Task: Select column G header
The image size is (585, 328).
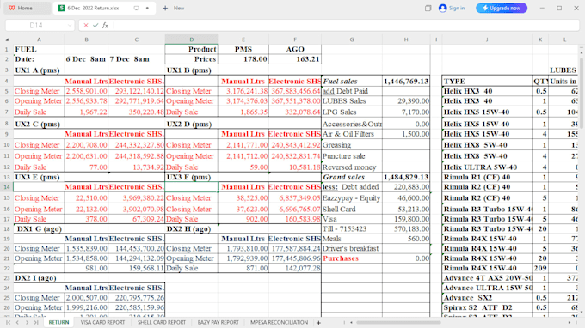Action: click(x=352, y=39)
